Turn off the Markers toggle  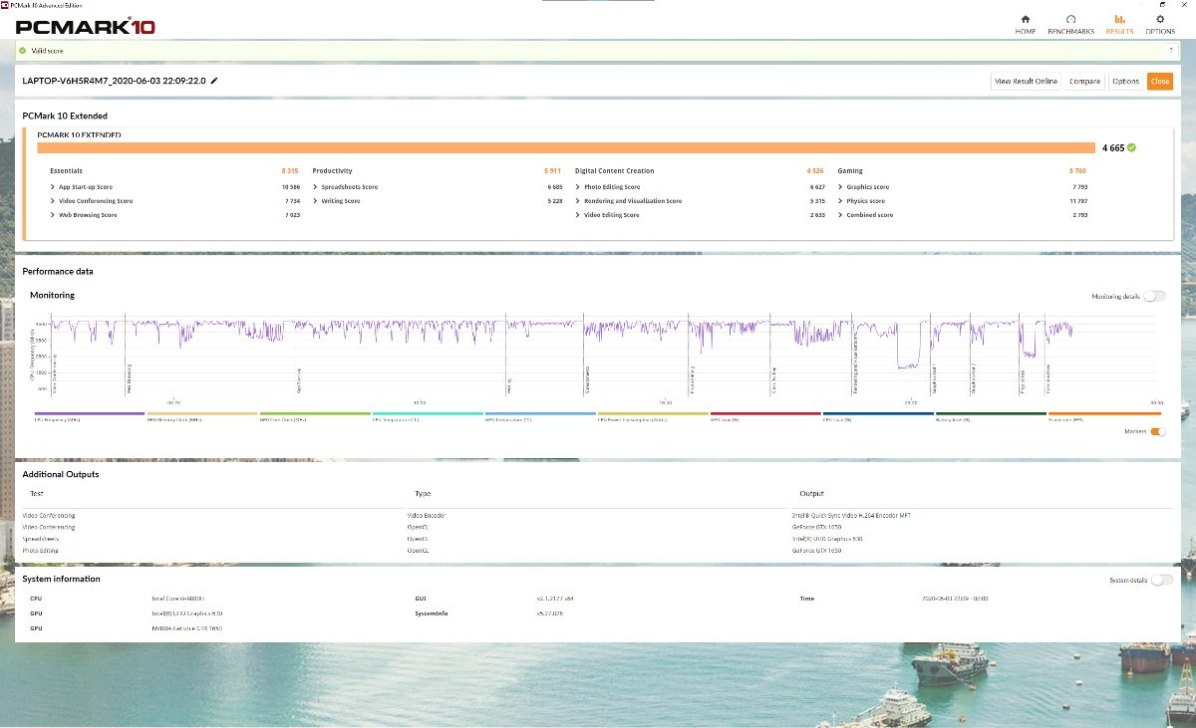1157,431
